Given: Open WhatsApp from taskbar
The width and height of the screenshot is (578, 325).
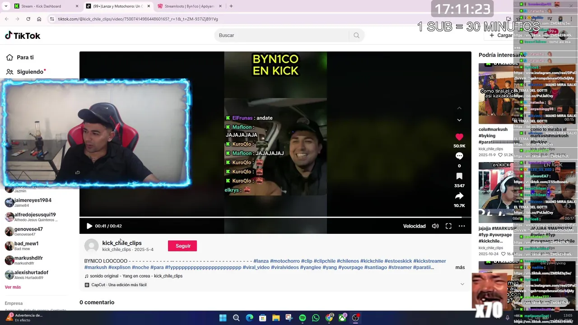Looking at the screenshot, I should pos(316,318).
